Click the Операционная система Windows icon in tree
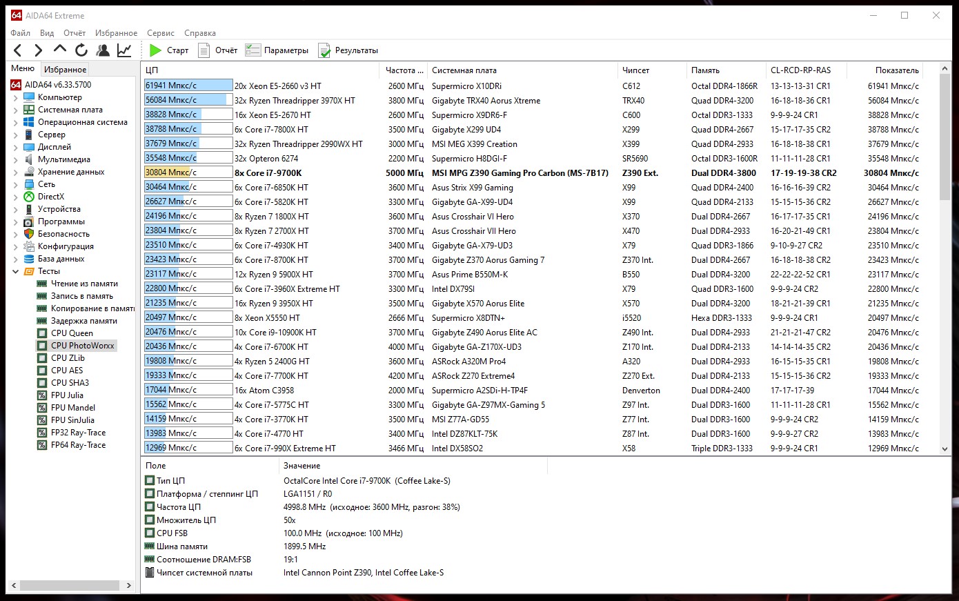This screenshot has height=601, width=959. (29, 122)
